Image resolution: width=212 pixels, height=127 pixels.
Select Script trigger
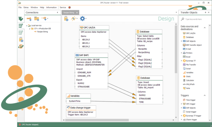pyautogui.click(x=191, y=112)
